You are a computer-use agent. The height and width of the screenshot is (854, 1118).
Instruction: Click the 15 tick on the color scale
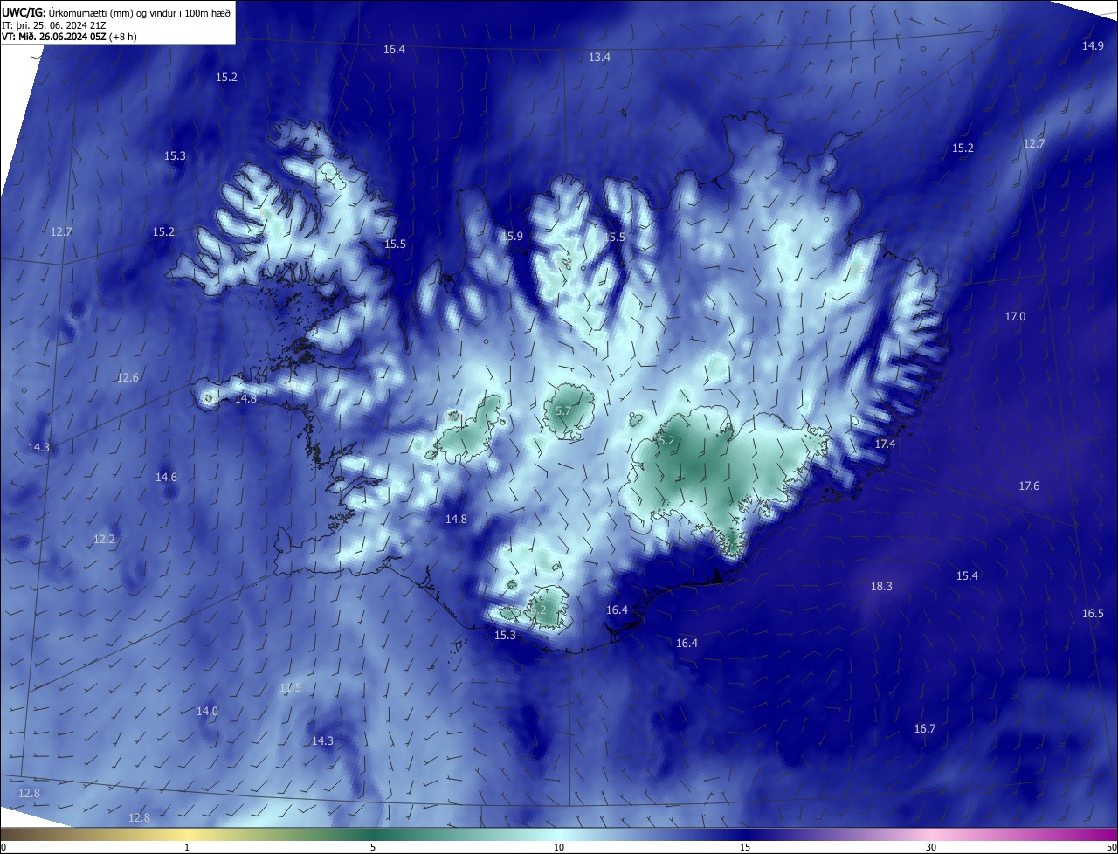point(745,847)
